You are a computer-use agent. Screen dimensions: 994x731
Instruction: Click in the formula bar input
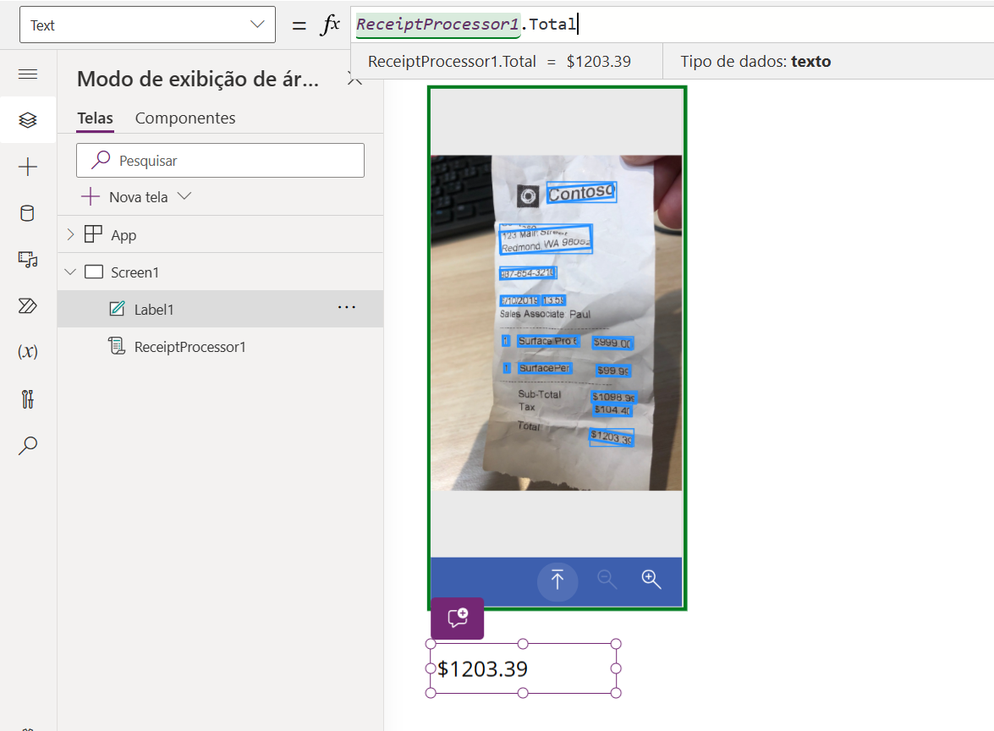[x=672, y=25]
